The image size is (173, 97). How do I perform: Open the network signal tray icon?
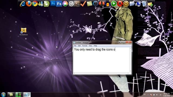[160, 95]
